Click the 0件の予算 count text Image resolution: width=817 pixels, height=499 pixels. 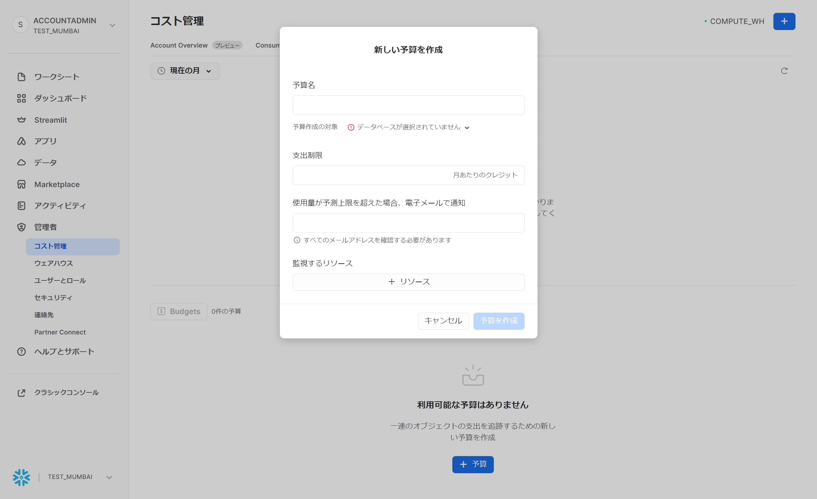click(x=226, y=311)
